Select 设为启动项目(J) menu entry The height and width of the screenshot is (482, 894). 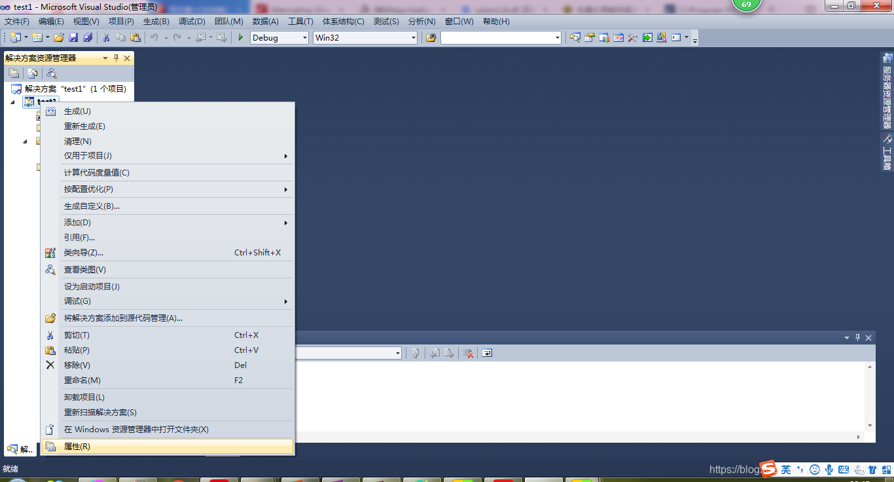(168, 287)
